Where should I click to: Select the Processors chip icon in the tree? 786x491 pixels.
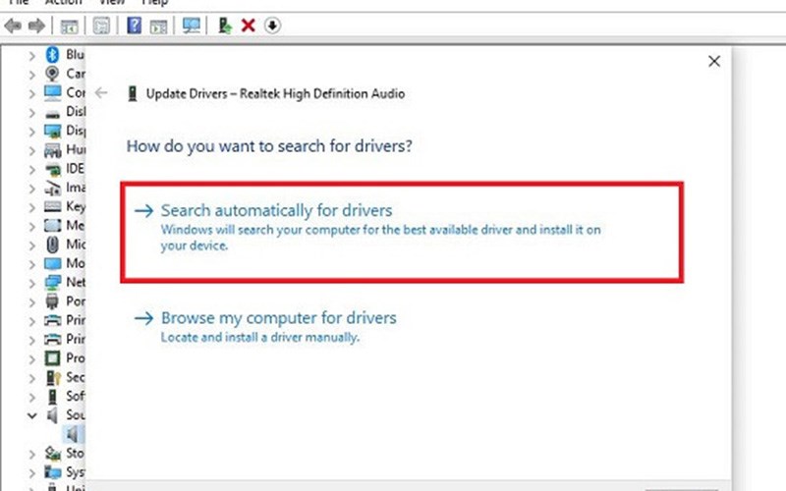pos(52,358)
